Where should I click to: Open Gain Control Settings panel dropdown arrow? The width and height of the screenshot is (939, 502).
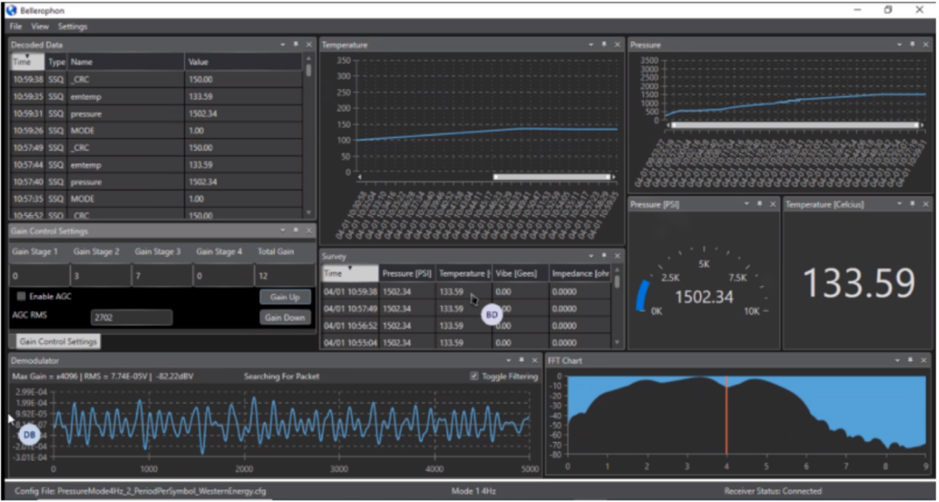coord(283,231)
